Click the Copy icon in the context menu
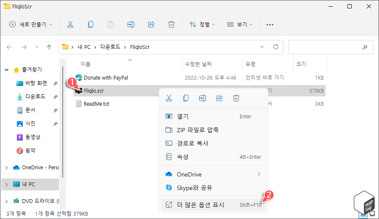 click(186, 98)
